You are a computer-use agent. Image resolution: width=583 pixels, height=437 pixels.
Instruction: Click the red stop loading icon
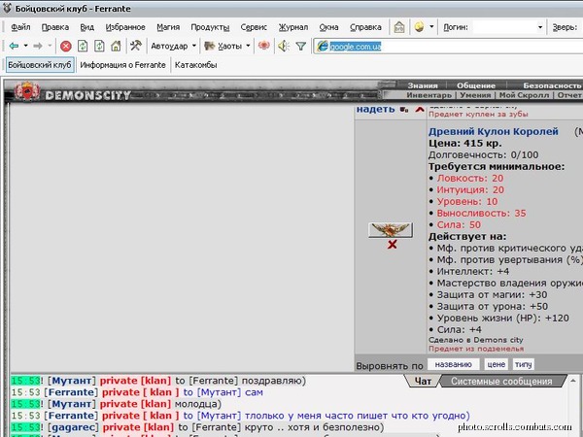[66, 46]
